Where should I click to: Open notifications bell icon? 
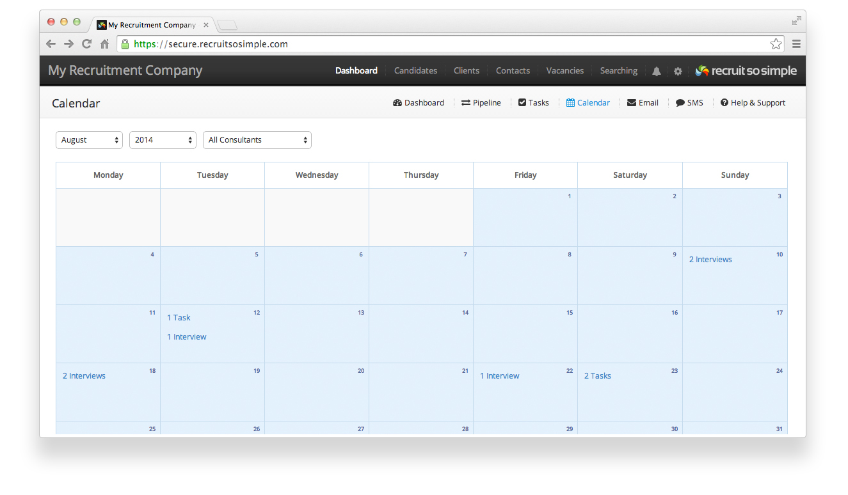coord(657,71)
